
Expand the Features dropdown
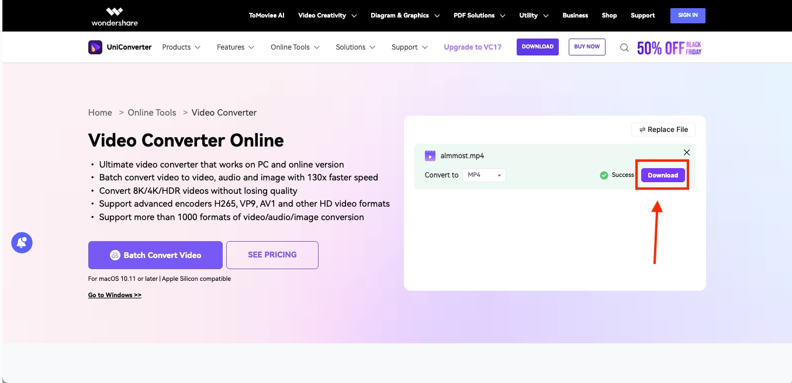[231, 47]
